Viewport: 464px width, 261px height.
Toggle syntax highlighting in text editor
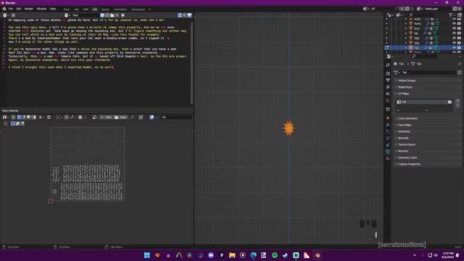[189, 15]
